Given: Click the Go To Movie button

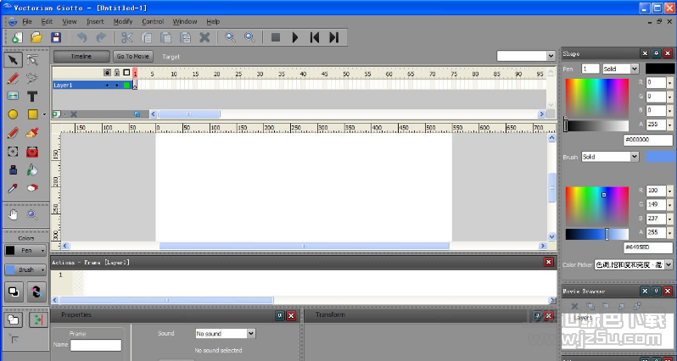Looking at the screenshot, I should click(133, 57).
